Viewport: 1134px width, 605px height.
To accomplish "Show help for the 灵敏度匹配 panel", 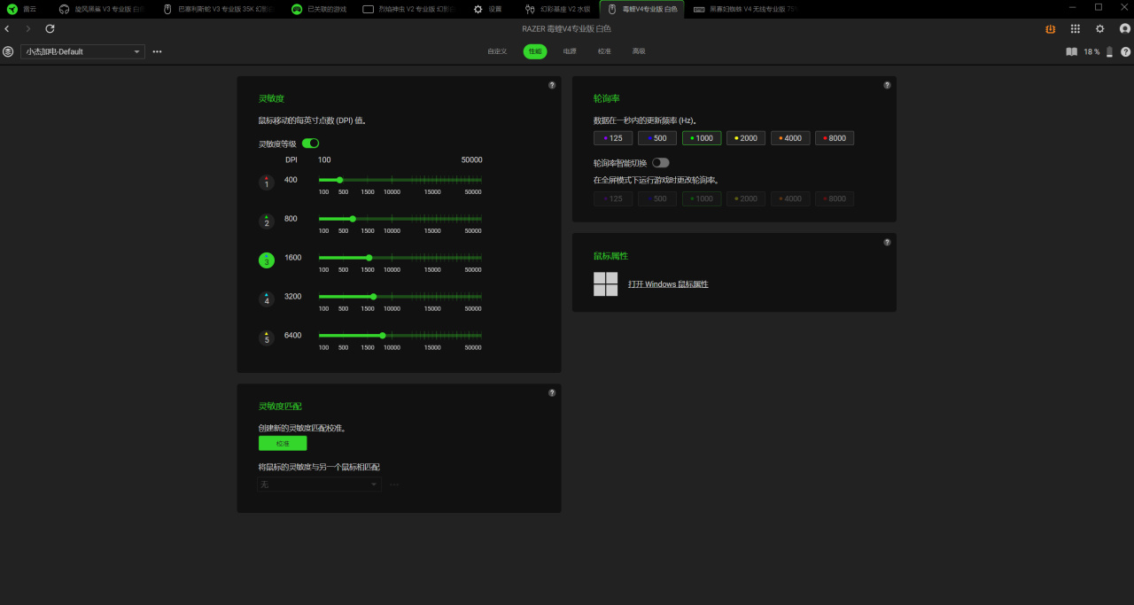I will pyautogui.click(x=552, y=392).
